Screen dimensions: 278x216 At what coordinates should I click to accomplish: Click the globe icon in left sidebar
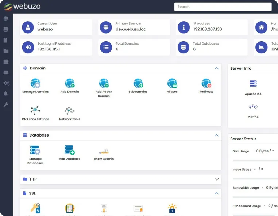tap(6, 19)
